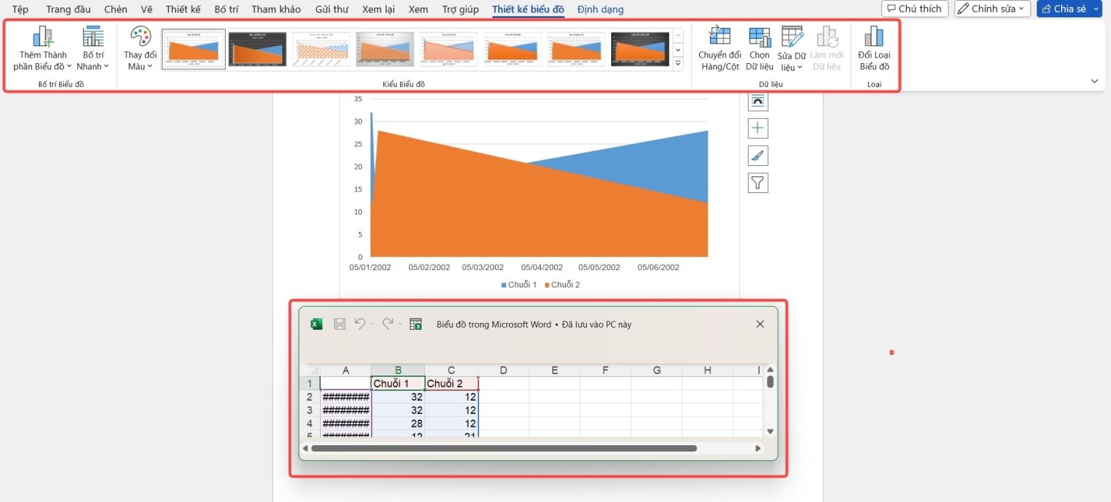Select the second dark chart style thumbnail

[x=258, y=49]
